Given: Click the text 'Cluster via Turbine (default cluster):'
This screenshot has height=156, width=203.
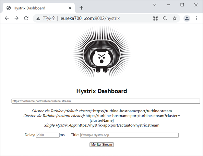Looking at the screenshot, I should coord(62,111).
